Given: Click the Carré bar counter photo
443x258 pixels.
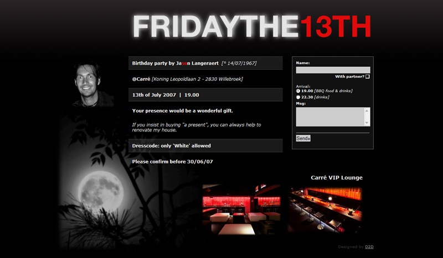Looking at the screenshot, I should click(x=325, y=209).
